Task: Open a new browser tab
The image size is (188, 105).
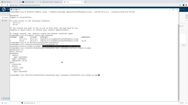Action: tap(85, 2)
